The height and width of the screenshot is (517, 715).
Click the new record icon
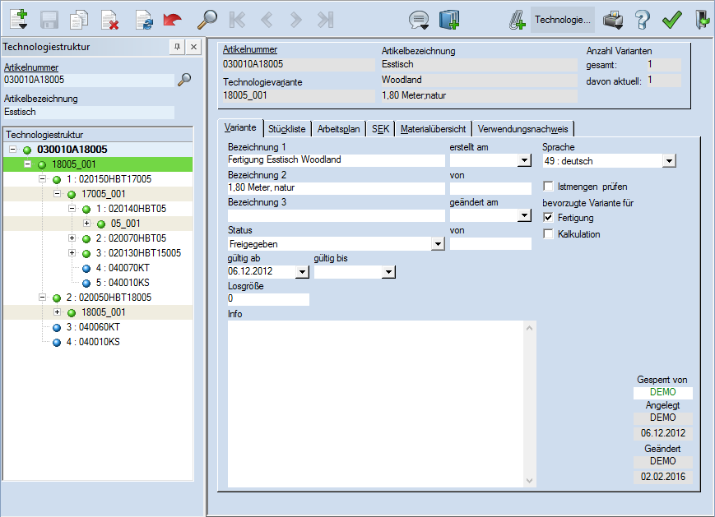(19, 18)
